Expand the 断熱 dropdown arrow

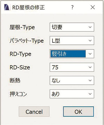coord(90,80)
